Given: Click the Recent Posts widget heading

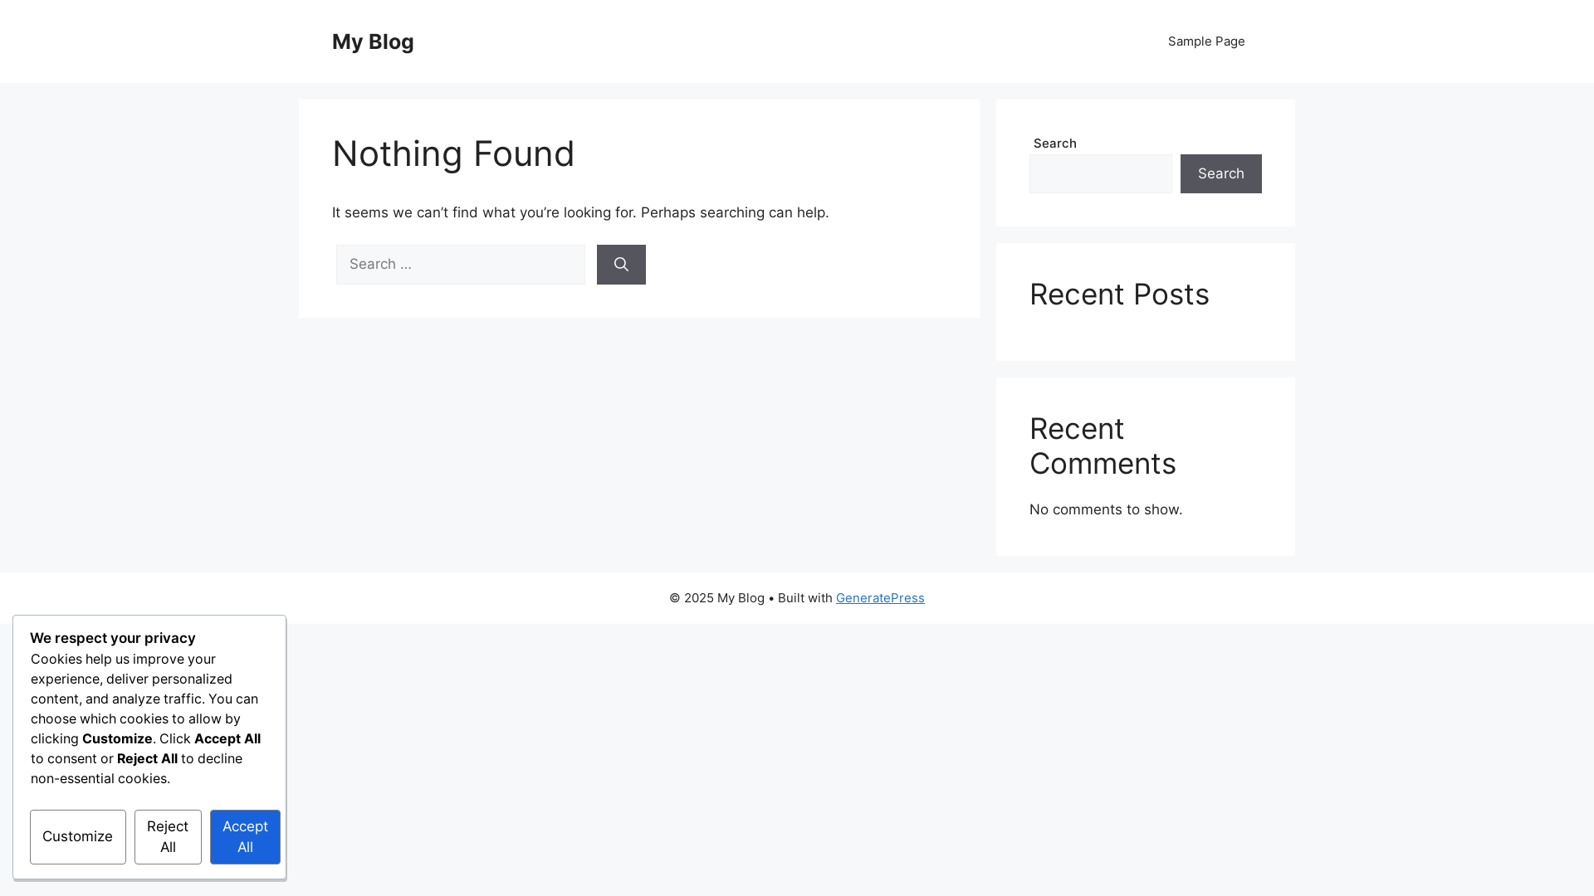Looking at the screenshot, I should (x=1119, y=295).
